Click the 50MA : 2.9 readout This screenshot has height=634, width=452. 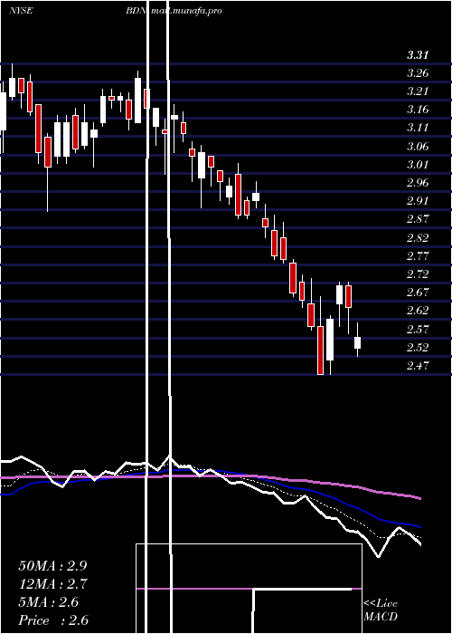pyautogui.click(x=52, y=566)
